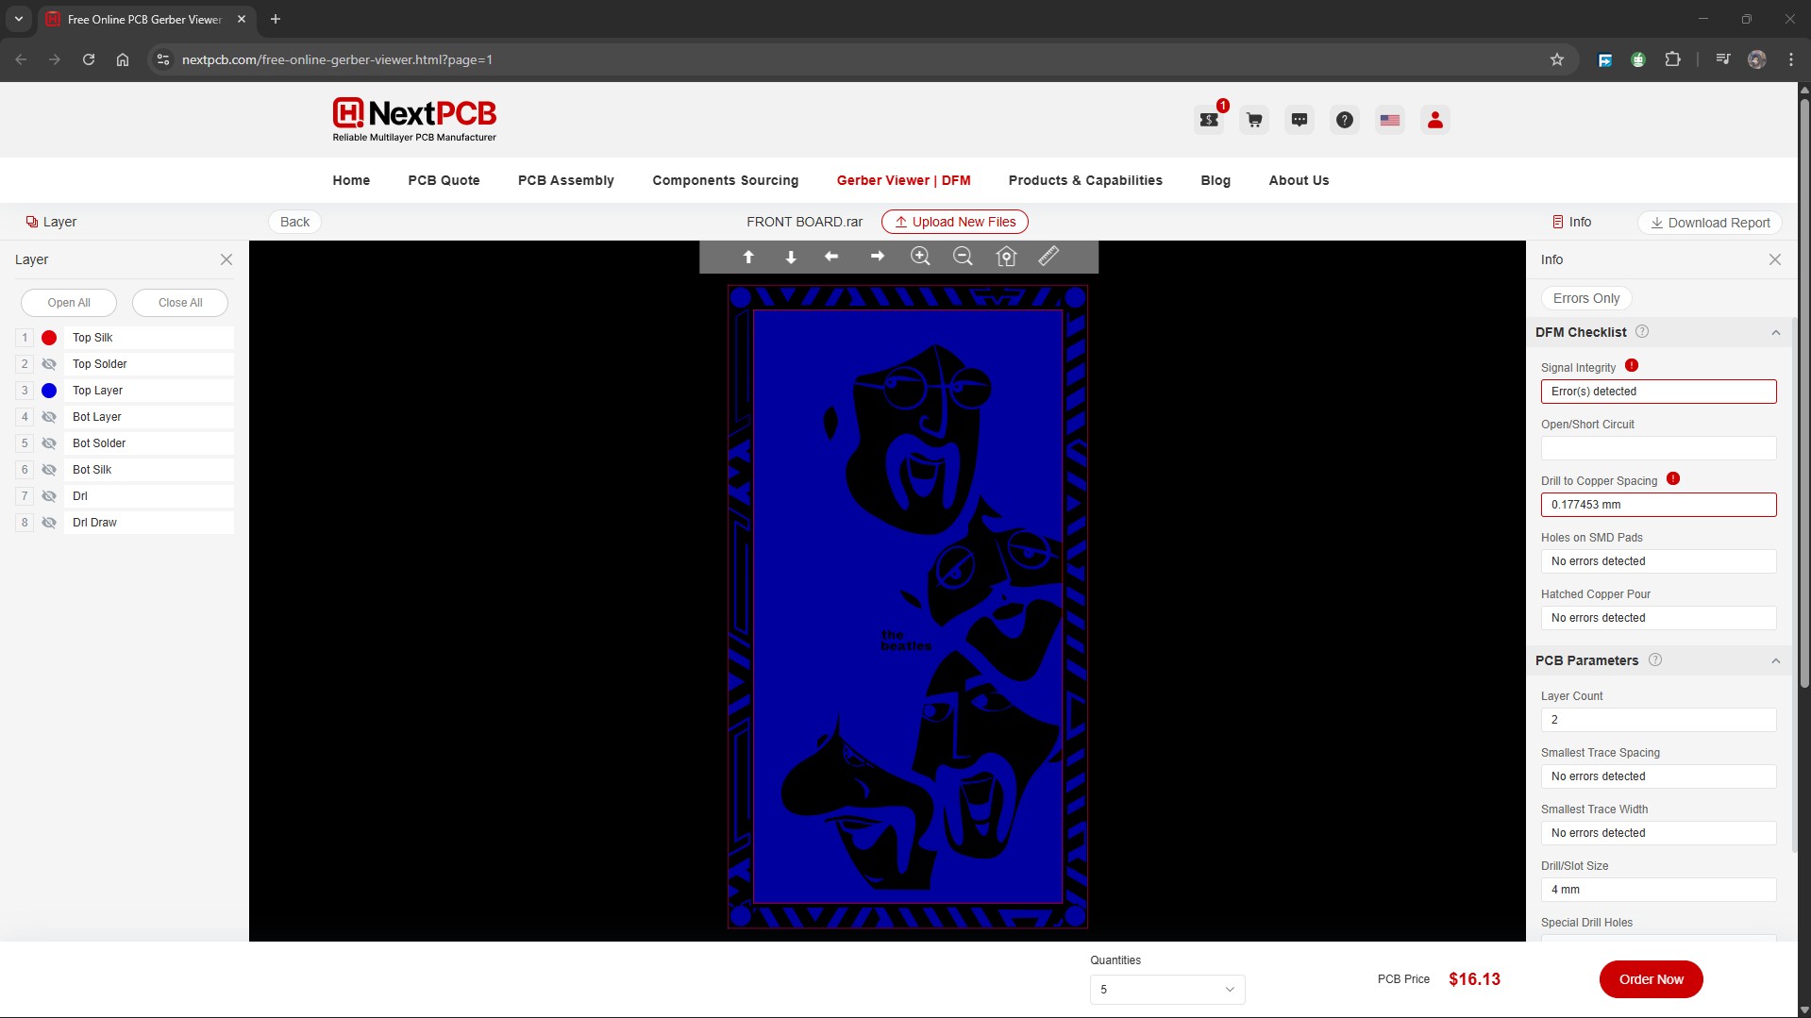Select the ruler measurement tool
1811x1018 pixels.
(x=1048, y=257)
